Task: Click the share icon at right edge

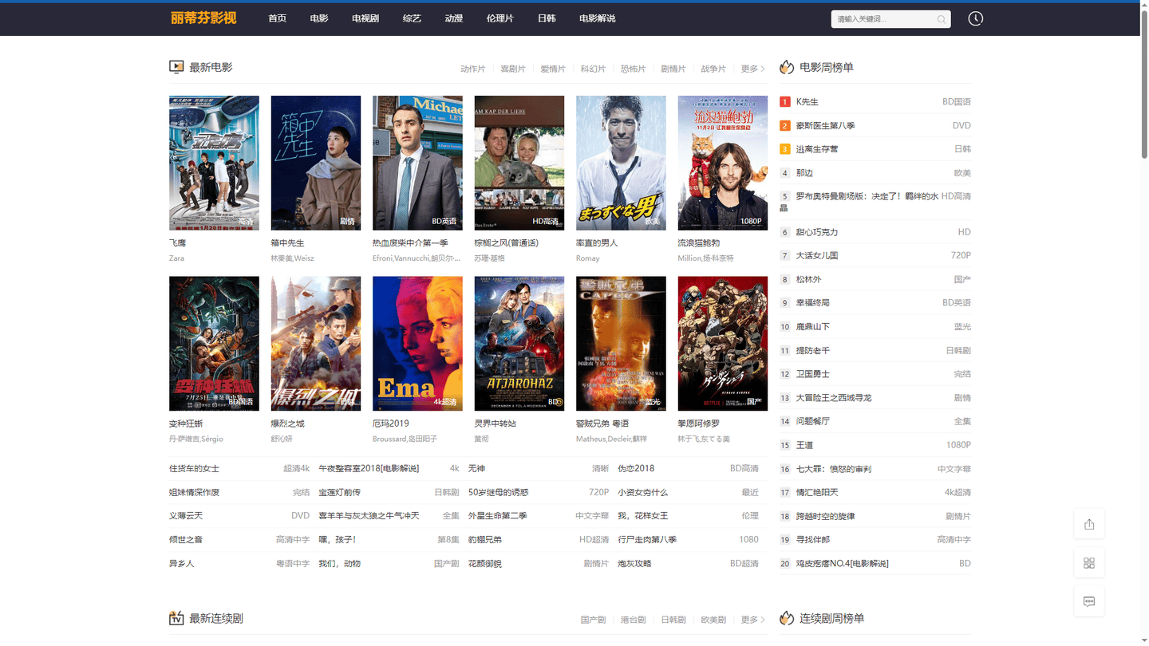Action: click(1089, 524)
